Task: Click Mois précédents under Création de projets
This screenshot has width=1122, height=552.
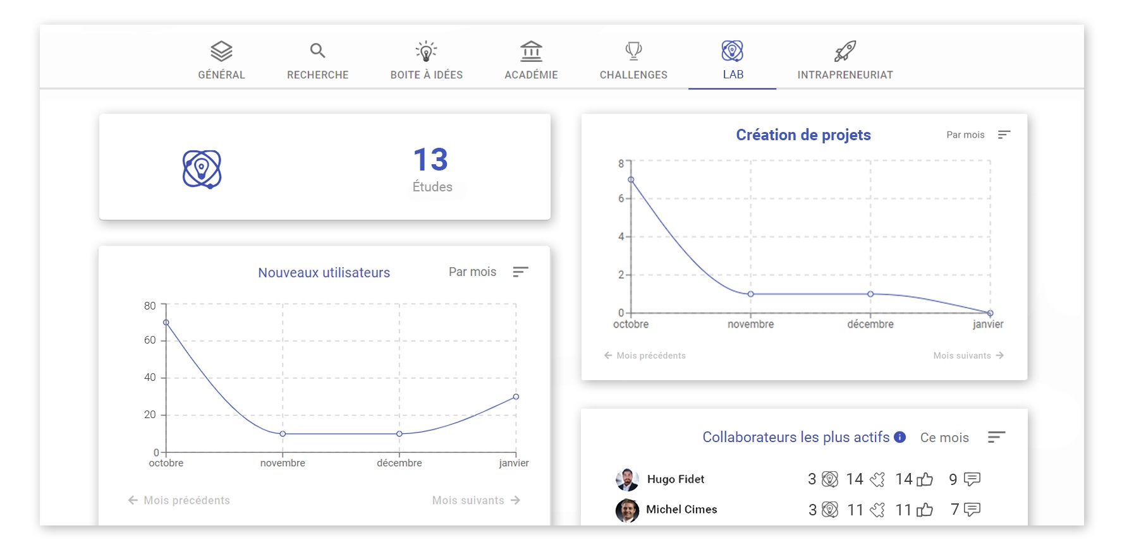Action: 645,356
